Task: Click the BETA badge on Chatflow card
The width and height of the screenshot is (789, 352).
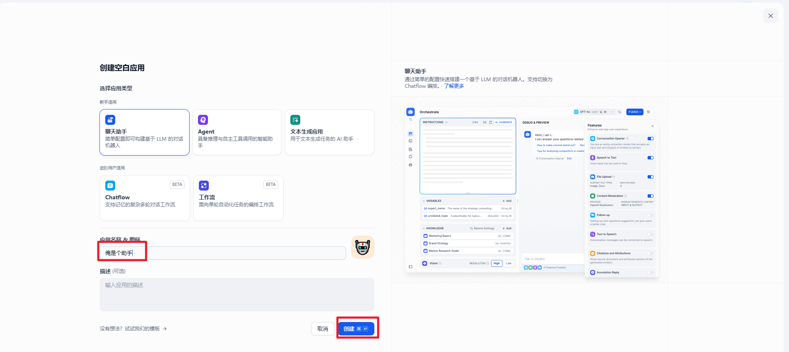Action: (177, 185)
